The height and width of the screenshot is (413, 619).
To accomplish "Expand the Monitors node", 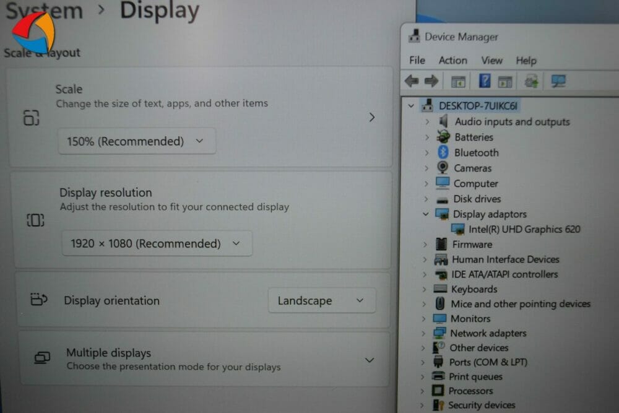I will click(x=424, y=319).
